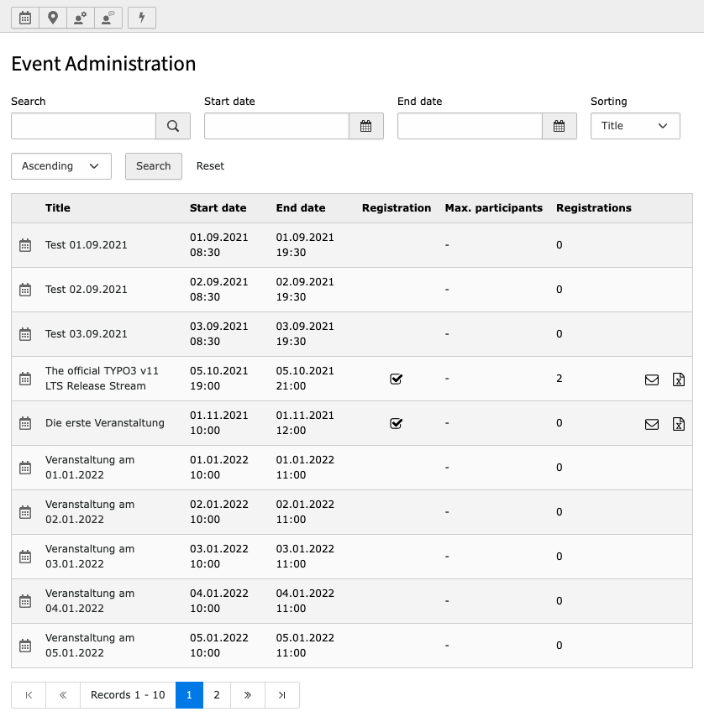
Task: Open the Organizers module icon in the toolbar
Action: 80,17
